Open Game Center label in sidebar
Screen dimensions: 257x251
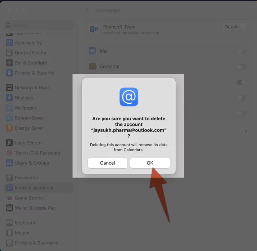pyautogui.click(x=29, y=198)
